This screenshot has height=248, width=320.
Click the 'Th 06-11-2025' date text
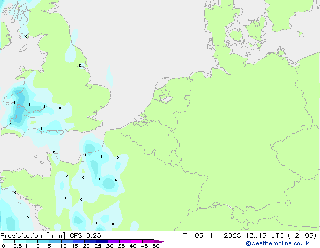click(212, 236)
